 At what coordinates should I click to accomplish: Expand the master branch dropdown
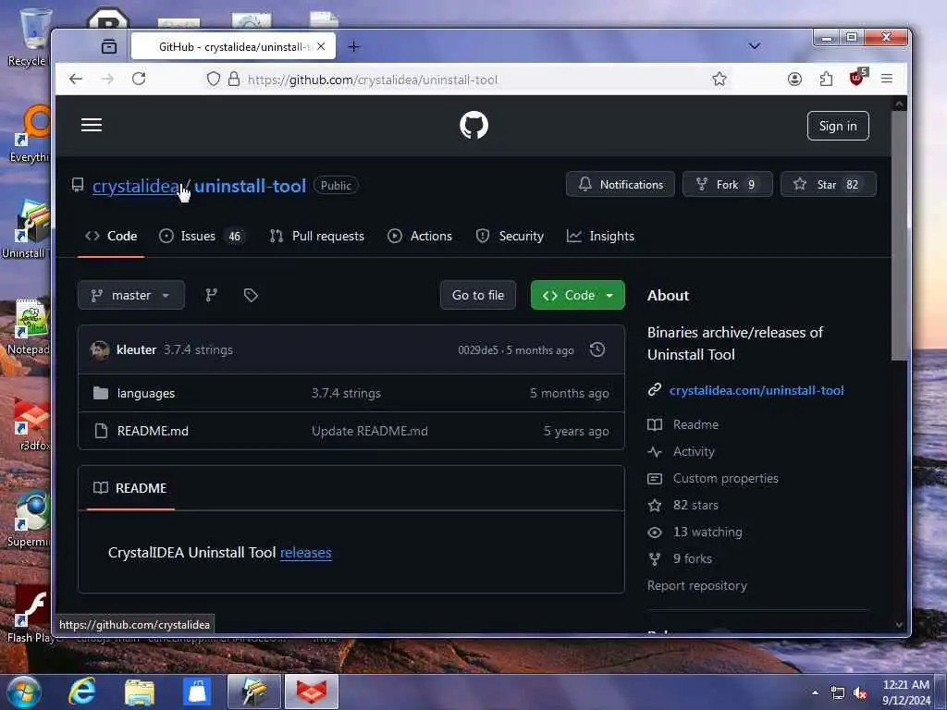coord(131,295)
